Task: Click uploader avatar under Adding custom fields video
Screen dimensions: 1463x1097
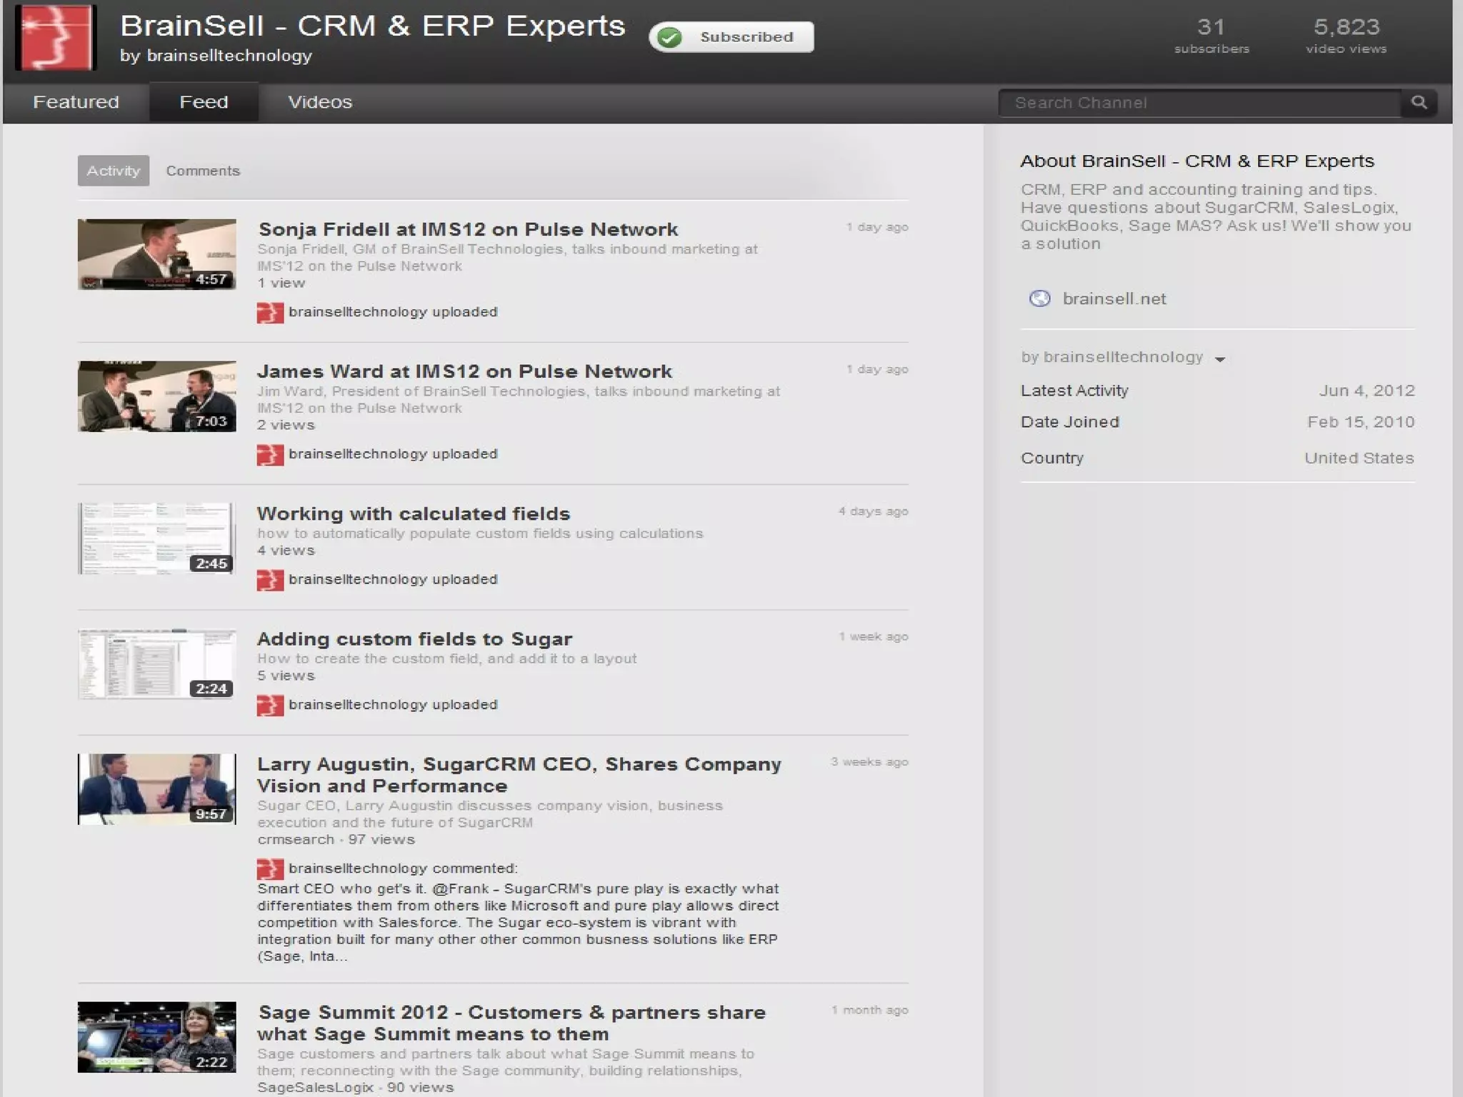Action: (x=270, y=705)
